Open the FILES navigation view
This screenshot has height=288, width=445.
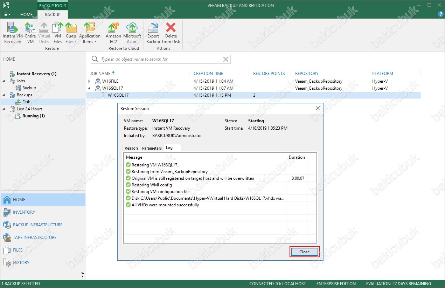pos(43,250)
